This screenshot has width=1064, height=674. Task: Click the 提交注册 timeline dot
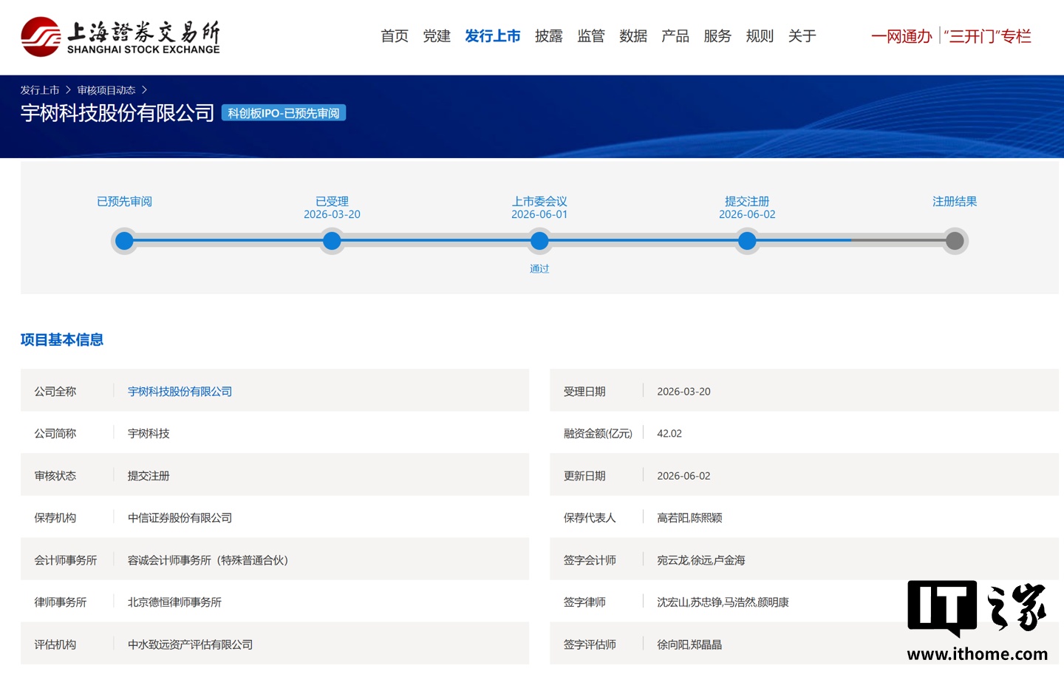pos(747,241)
